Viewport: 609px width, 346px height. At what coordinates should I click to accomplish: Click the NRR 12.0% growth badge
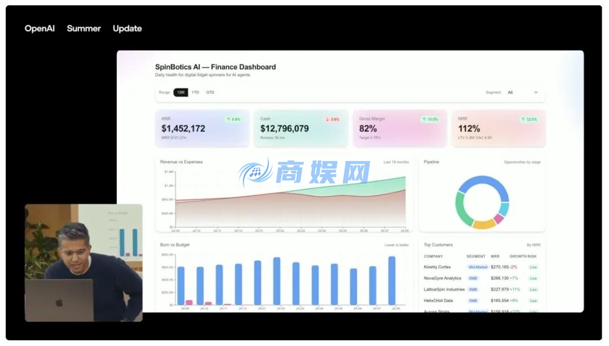(528, 119)
